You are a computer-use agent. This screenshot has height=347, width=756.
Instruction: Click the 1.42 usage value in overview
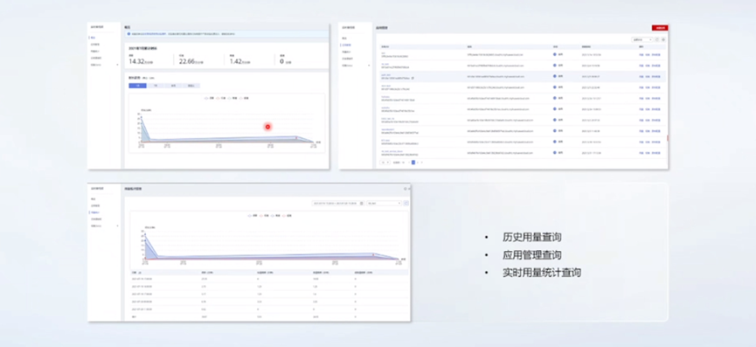(236, 61)
